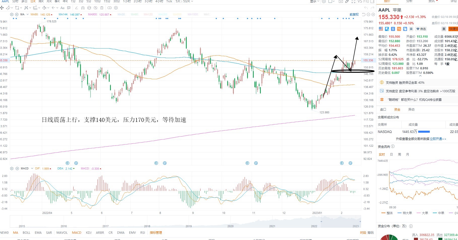Screen dimensions: 458x240
Task: Open MA indicator settings gear
Action: (12, 14)
